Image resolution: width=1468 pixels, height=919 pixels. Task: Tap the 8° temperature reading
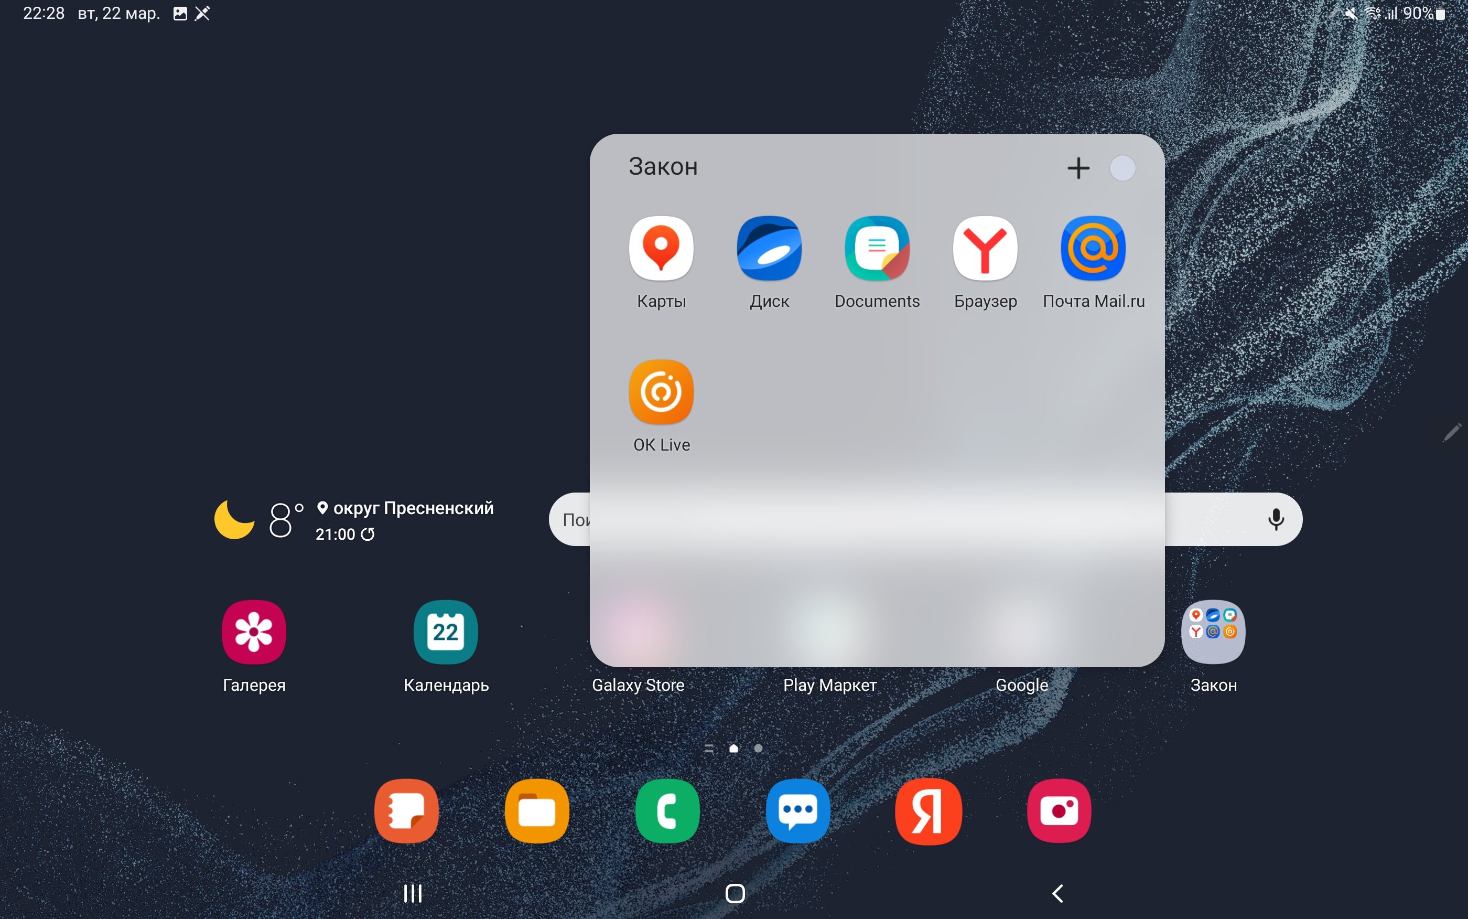tap(285, 520)
